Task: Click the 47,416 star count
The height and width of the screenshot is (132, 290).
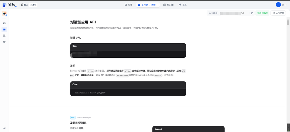Action: pyautogui.click(x=33, y=5)
